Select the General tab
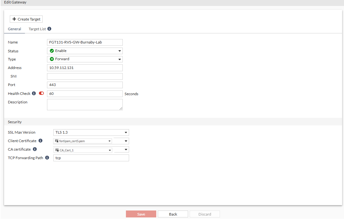This screenshot has width=344, height=219. point(15,29)
